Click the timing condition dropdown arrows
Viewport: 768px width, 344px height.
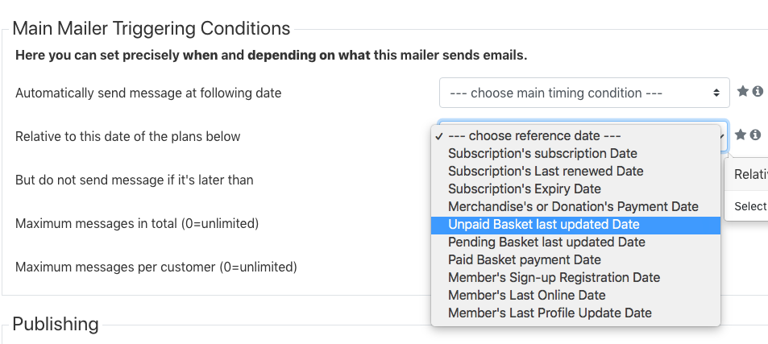tap(716, 93)
